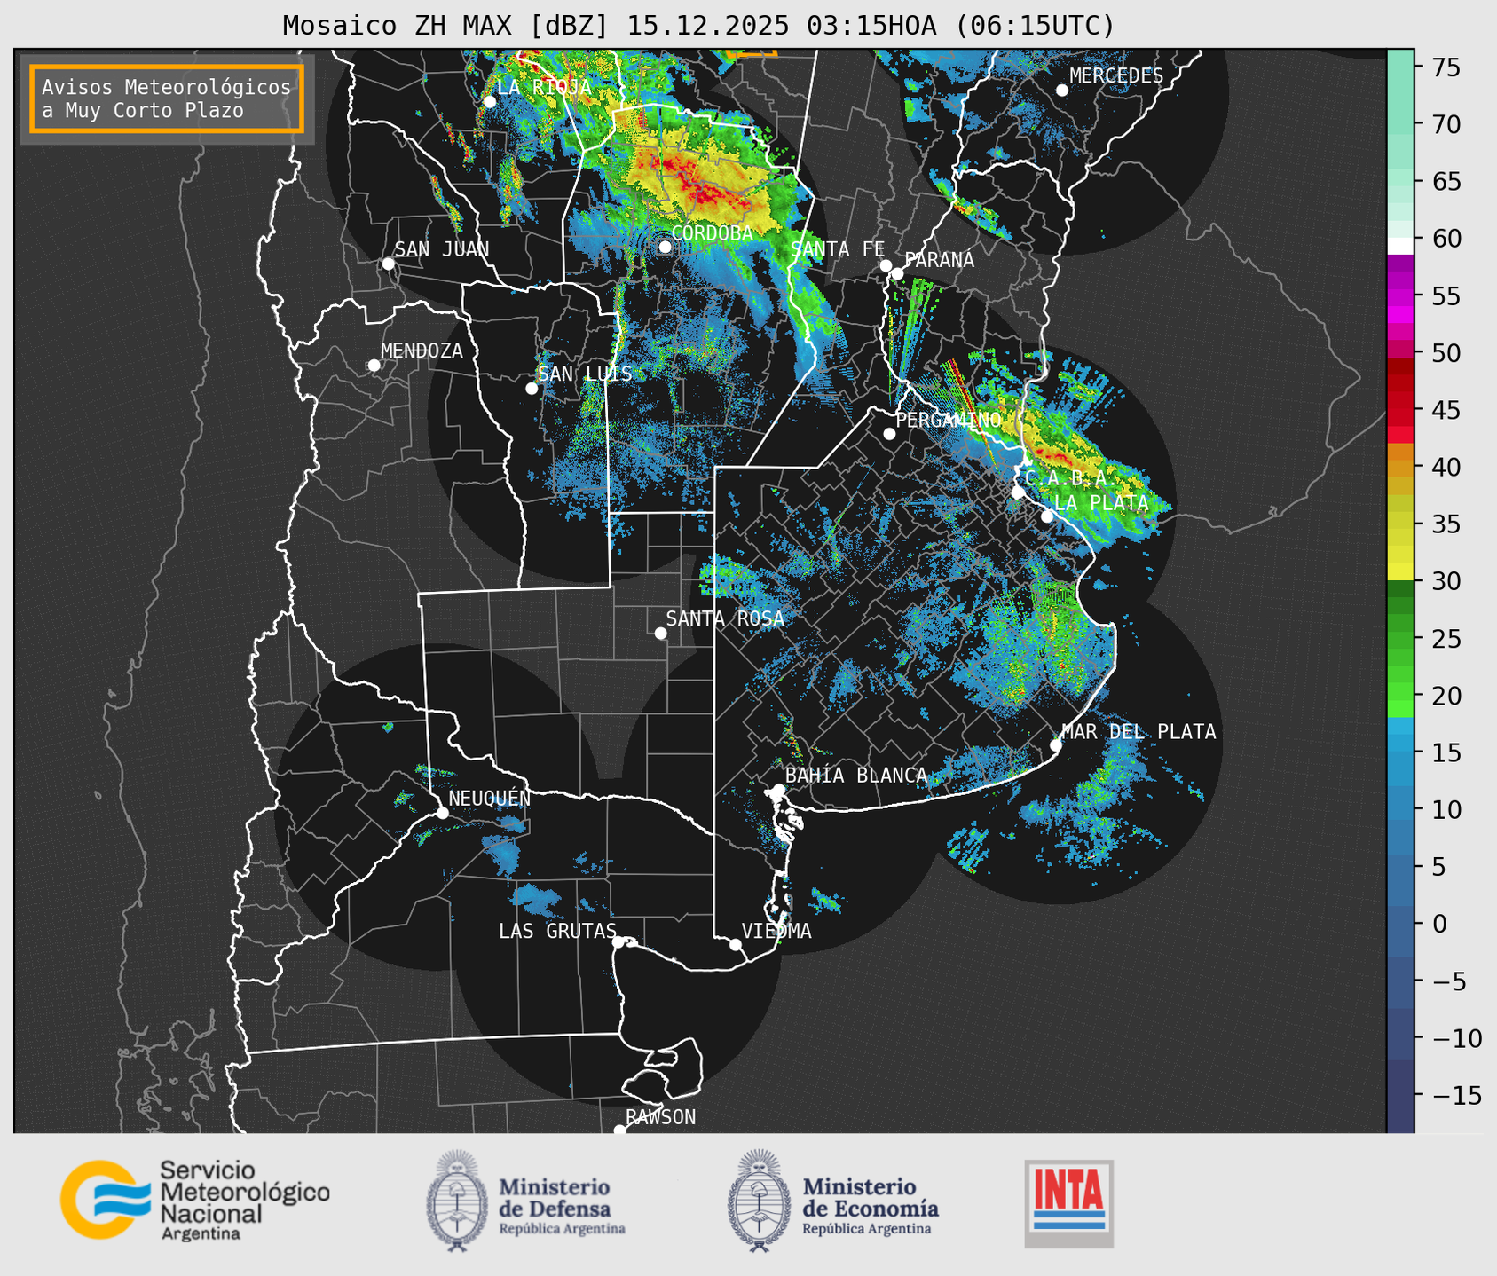The height and width of the screenshot is (1276, 1497).
Task: Click the SANTA ROSA map label
Action: (725, 618)
